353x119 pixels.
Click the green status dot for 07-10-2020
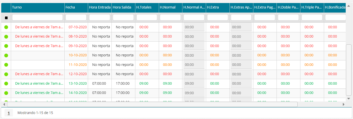(x=6, y=27)
